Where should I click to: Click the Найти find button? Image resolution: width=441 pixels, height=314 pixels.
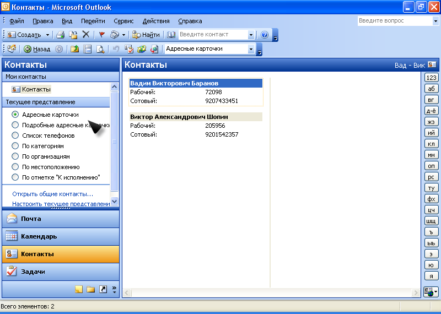146,35
